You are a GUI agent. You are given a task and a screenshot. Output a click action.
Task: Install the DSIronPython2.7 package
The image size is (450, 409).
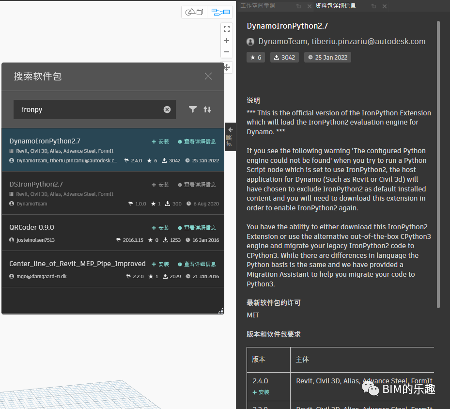[x=160, y=184]
